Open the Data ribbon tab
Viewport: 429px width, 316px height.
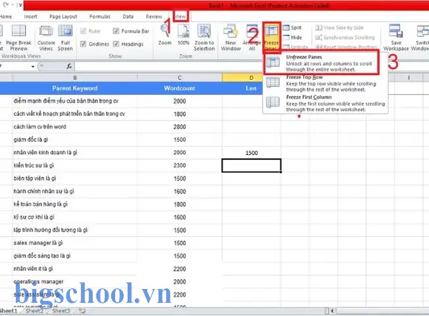point(128,16)
